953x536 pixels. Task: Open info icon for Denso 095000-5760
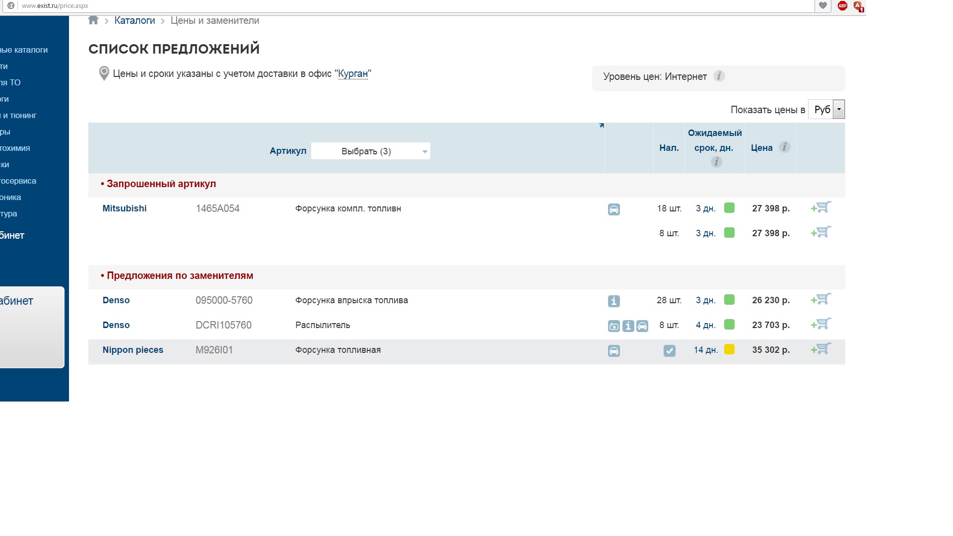[614, 301]
